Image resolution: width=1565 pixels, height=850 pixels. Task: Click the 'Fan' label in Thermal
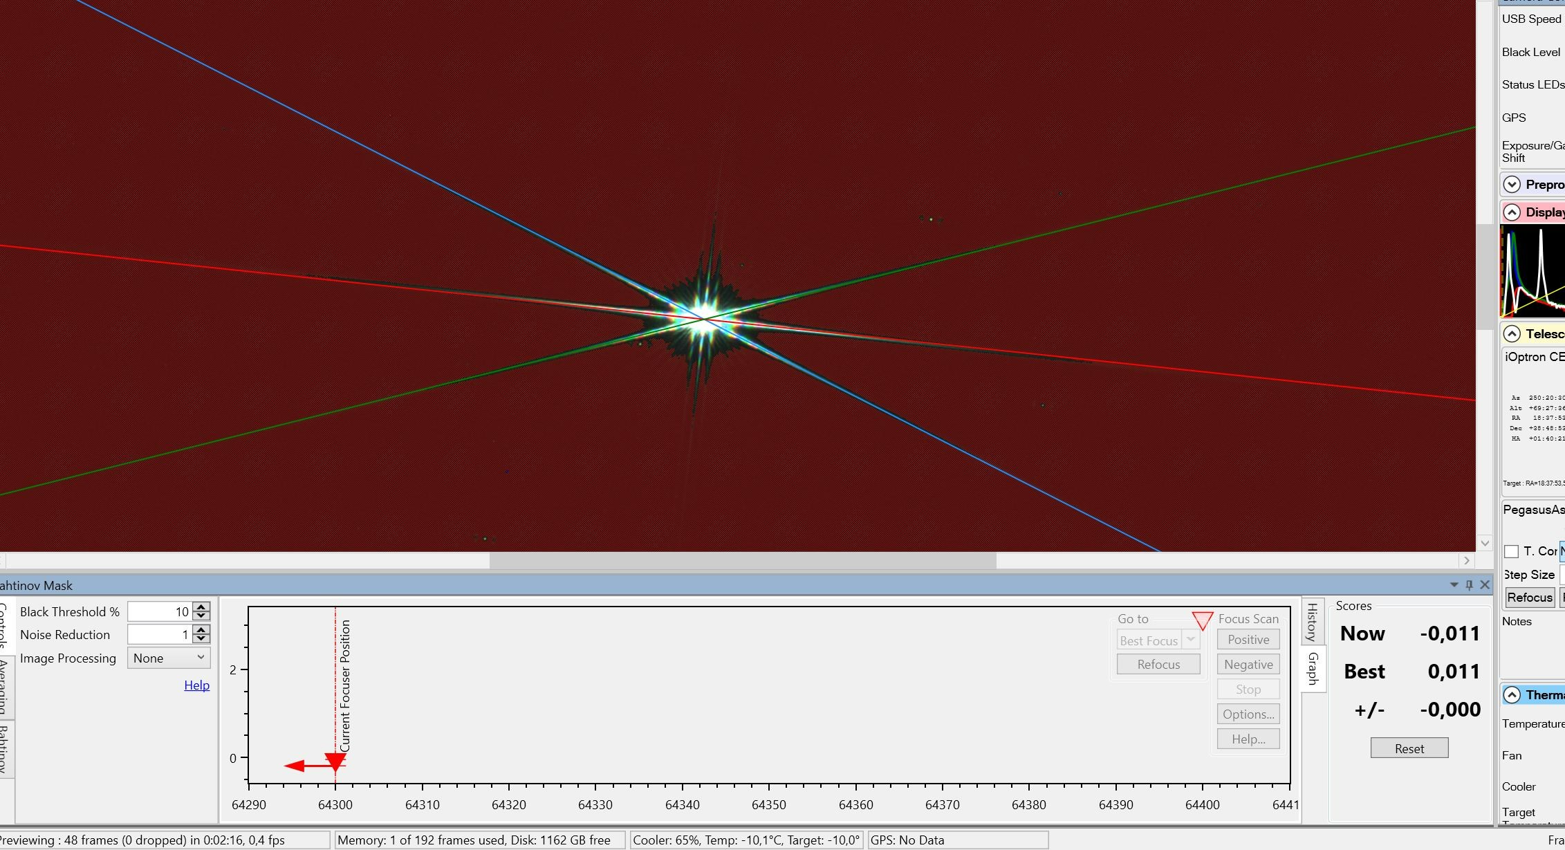point(1512,756)
